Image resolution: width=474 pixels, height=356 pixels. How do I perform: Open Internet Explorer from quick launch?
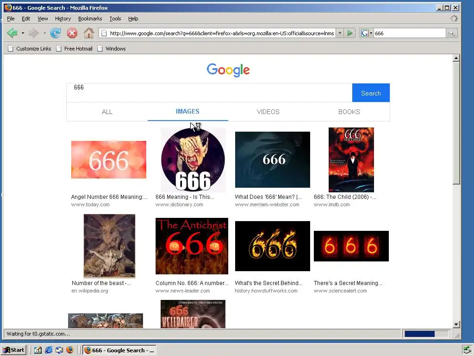point(48,350)
